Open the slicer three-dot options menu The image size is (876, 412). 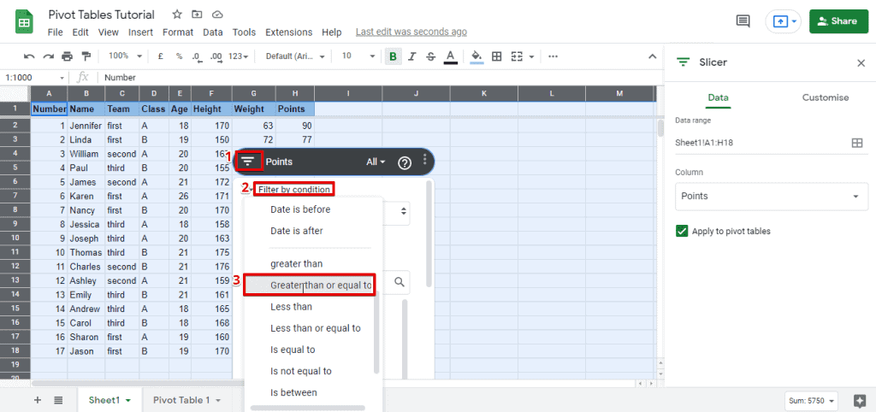(425, 160)
